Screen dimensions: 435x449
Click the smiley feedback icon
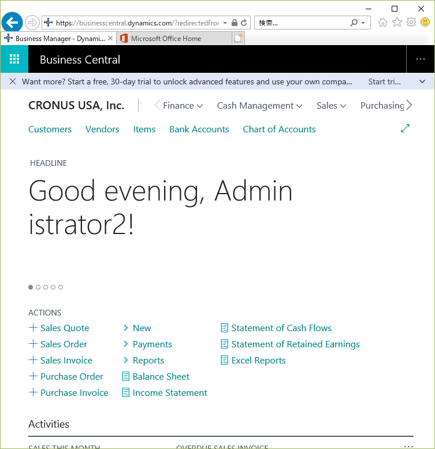[x=425, y=22]
